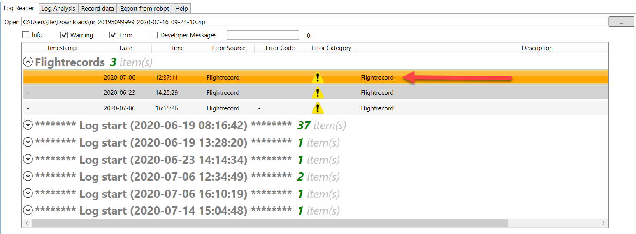Image resolution: width=636 pixels, height=234 pixels.
Task: Uncheck the Warning filter checkbox
Action: (x=64, y=35)
